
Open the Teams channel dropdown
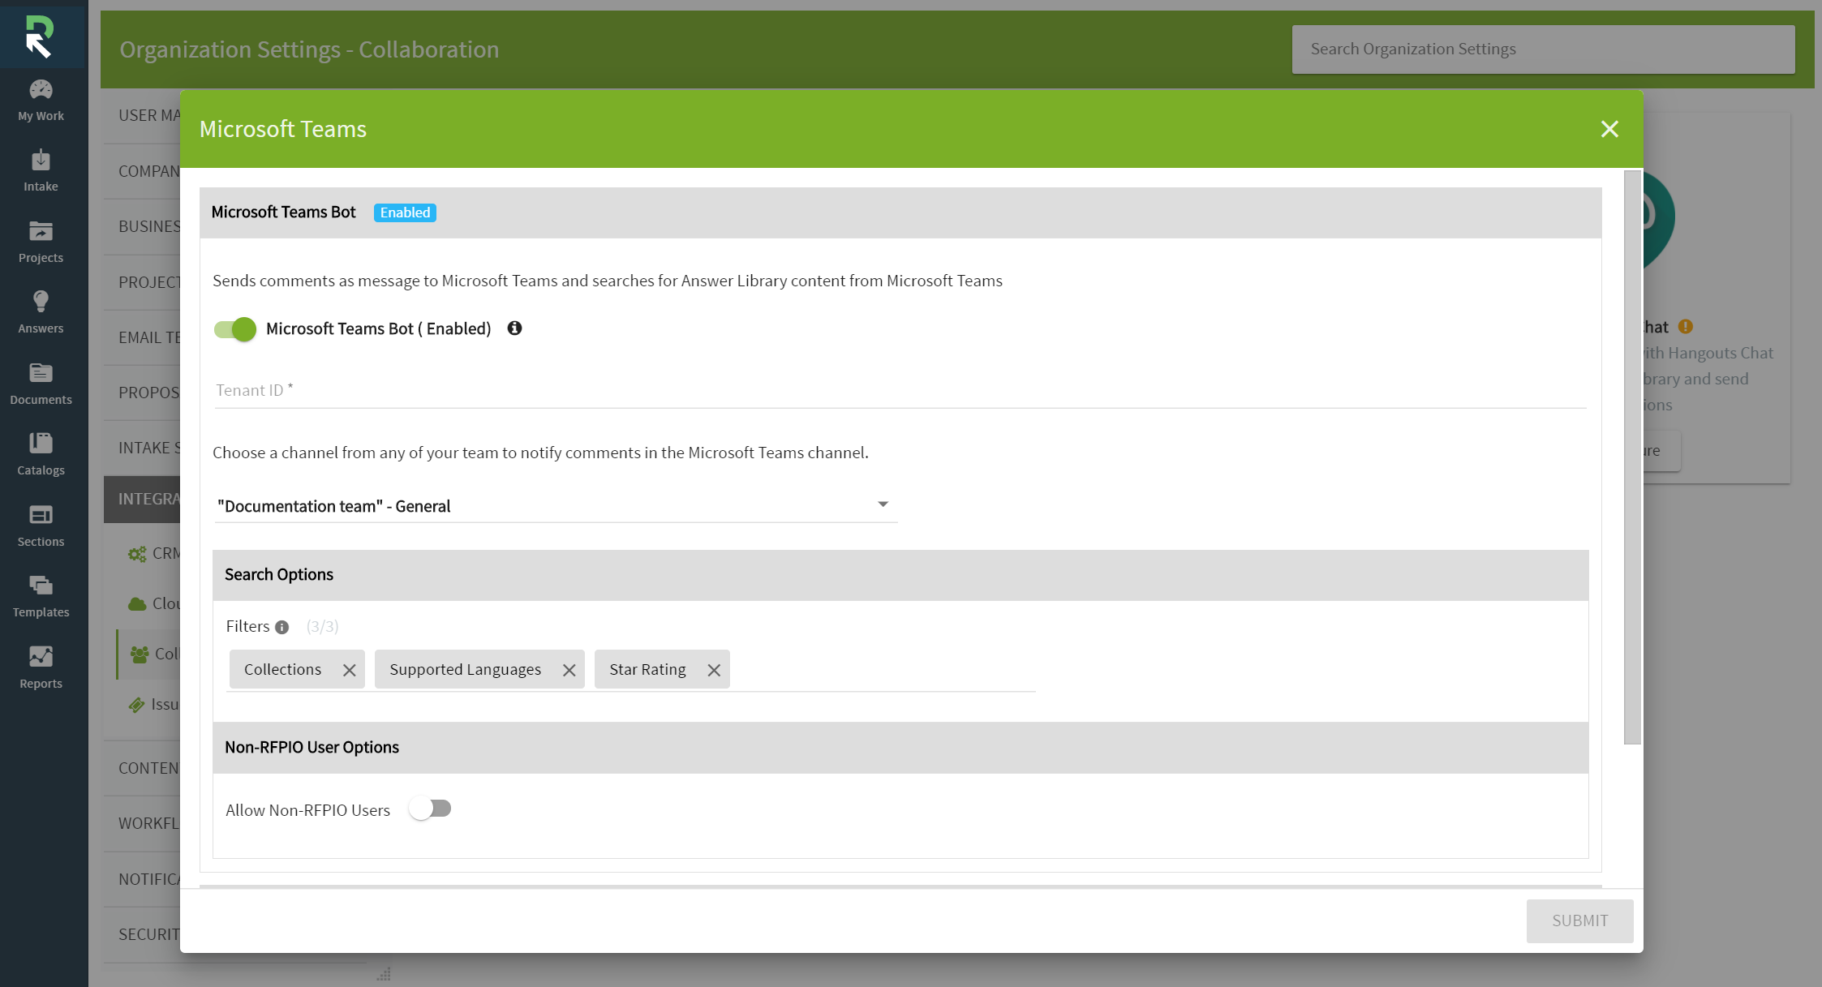[556, 505]
